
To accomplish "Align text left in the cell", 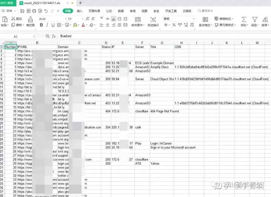I will coord(102,25).
